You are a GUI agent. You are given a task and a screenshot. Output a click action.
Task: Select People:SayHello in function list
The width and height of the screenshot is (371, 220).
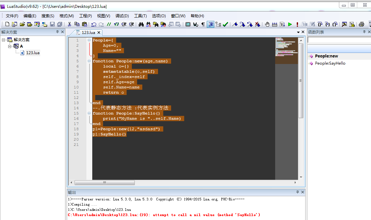click(x=330, y=63)
